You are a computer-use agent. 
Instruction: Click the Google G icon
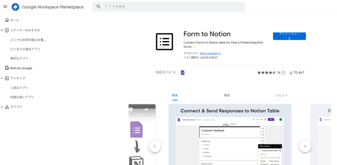(x=7, y=68)
